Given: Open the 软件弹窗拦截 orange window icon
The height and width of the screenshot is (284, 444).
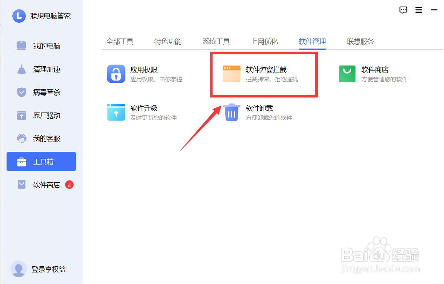Looking at the screenshot, I should pos(232,74).
